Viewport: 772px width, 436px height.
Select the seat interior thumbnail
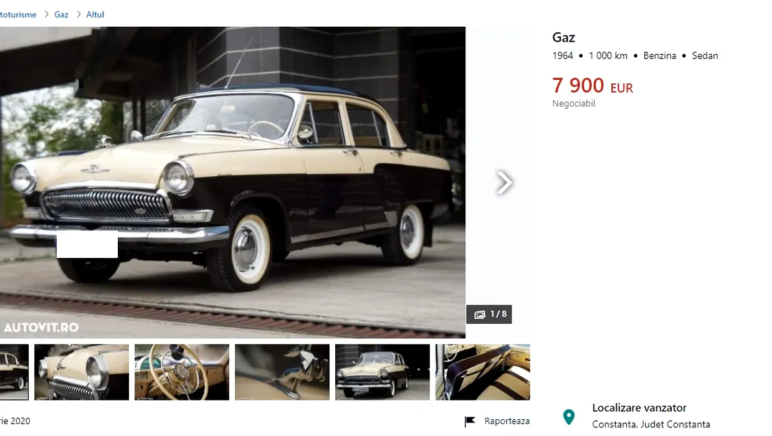click(483, 372)
